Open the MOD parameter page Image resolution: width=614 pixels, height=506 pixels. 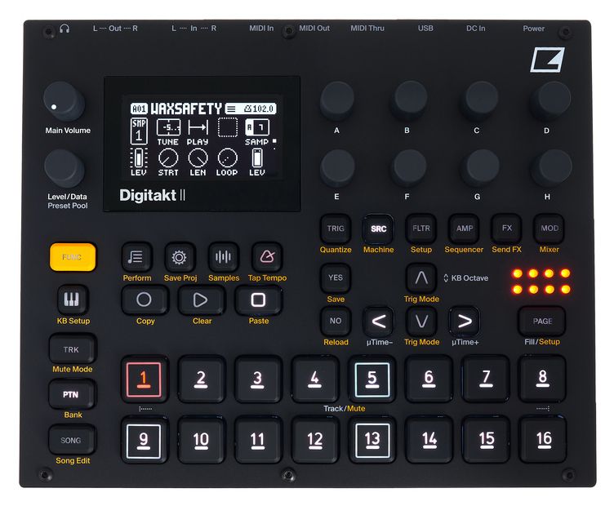tap(549, 229)
